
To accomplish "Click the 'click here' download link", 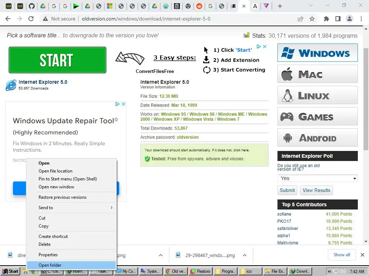I will tap(241, 150).
